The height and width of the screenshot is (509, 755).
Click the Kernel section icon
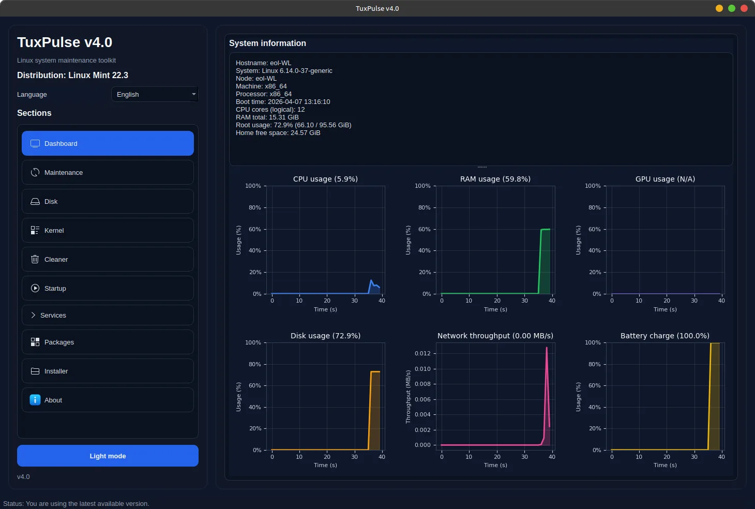pos(35,230)
